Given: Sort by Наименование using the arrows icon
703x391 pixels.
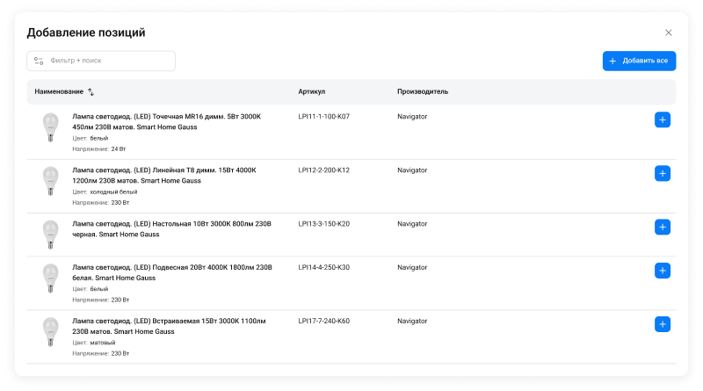Looking at the screenshot, I should pos(91,92).
